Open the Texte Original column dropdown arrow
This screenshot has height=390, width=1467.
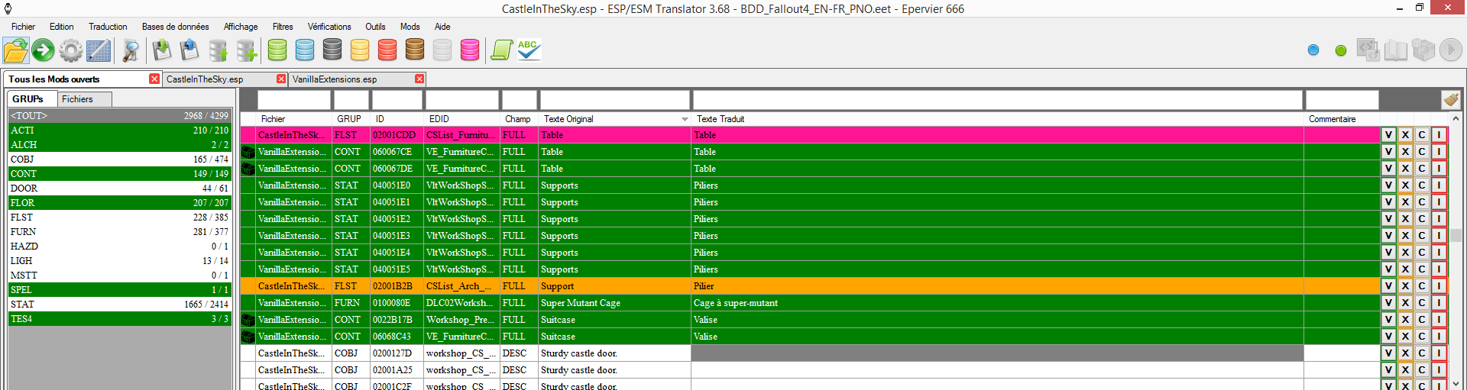pos(685,120)
